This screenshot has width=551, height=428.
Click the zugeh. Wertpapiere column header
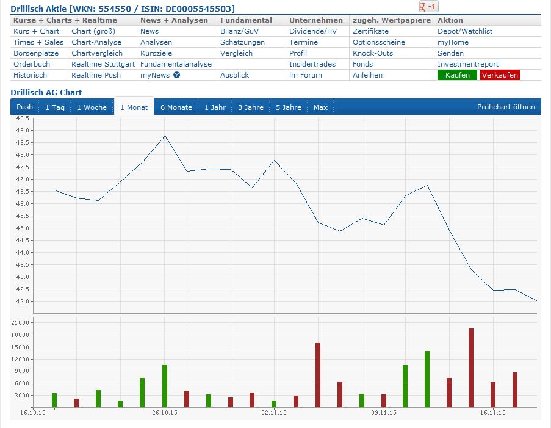click(x=392, y=20)
